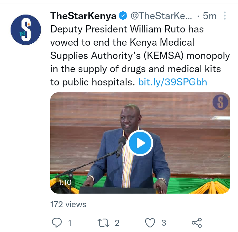This screenshot has width=238, height=232.
Task: Open TheStarKenya profile avatar
Action: pyautogui.click(x=26, y=30)
